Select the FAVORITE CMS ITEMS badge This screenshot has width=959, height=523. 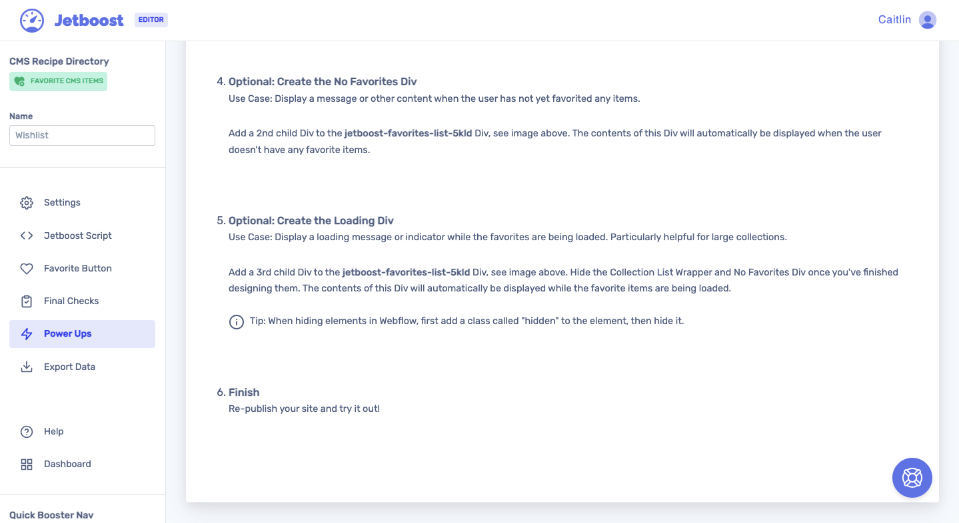[58, 81]
